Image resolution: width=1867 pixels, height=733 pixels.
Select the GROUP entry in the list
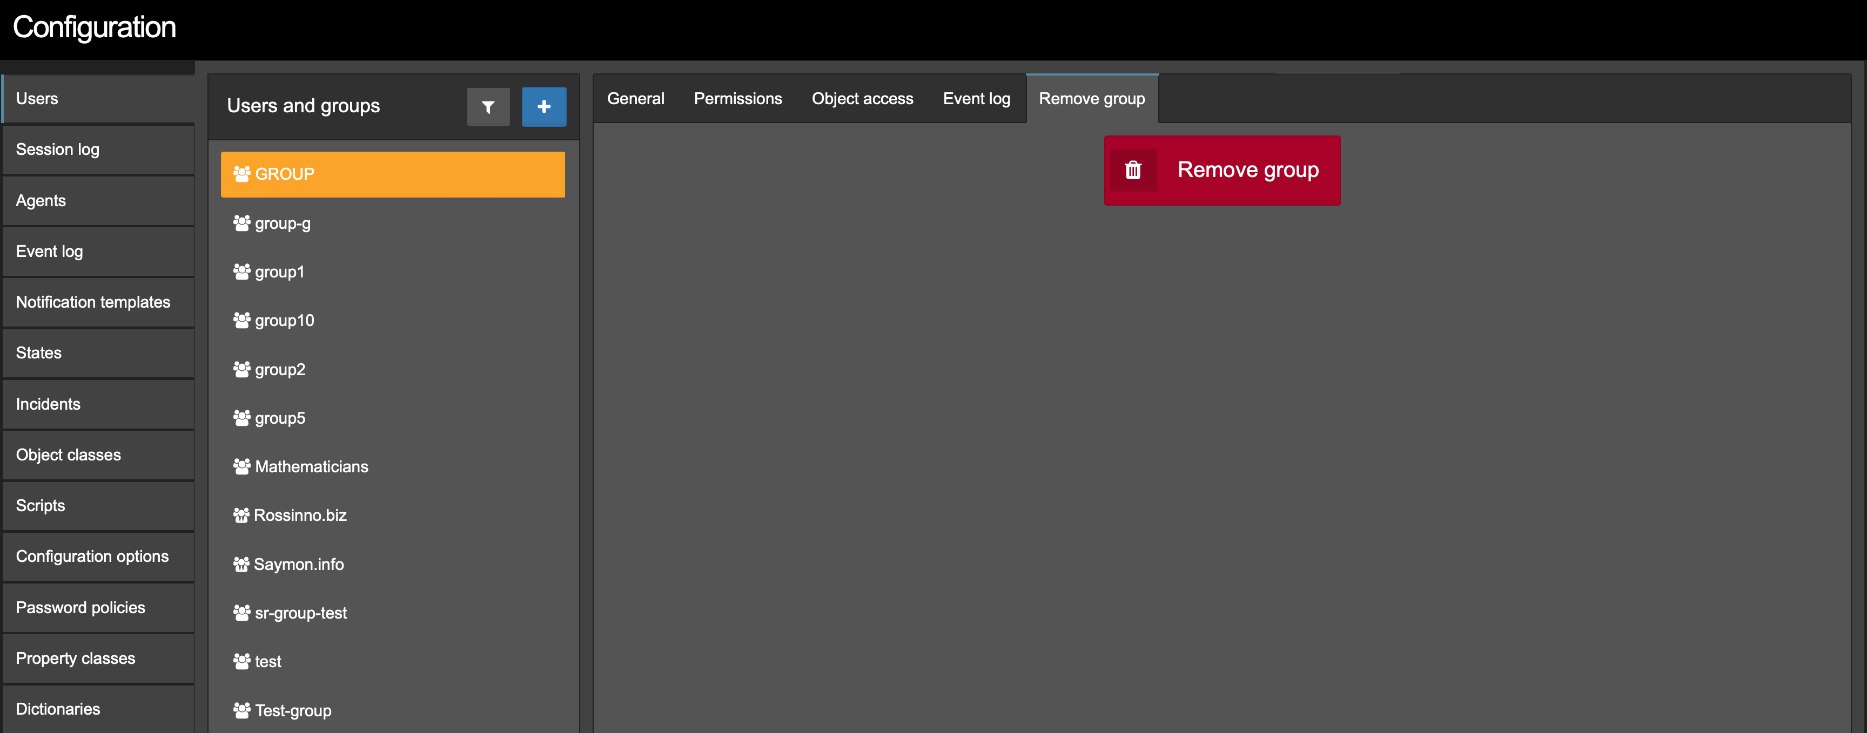pos(393,174)
